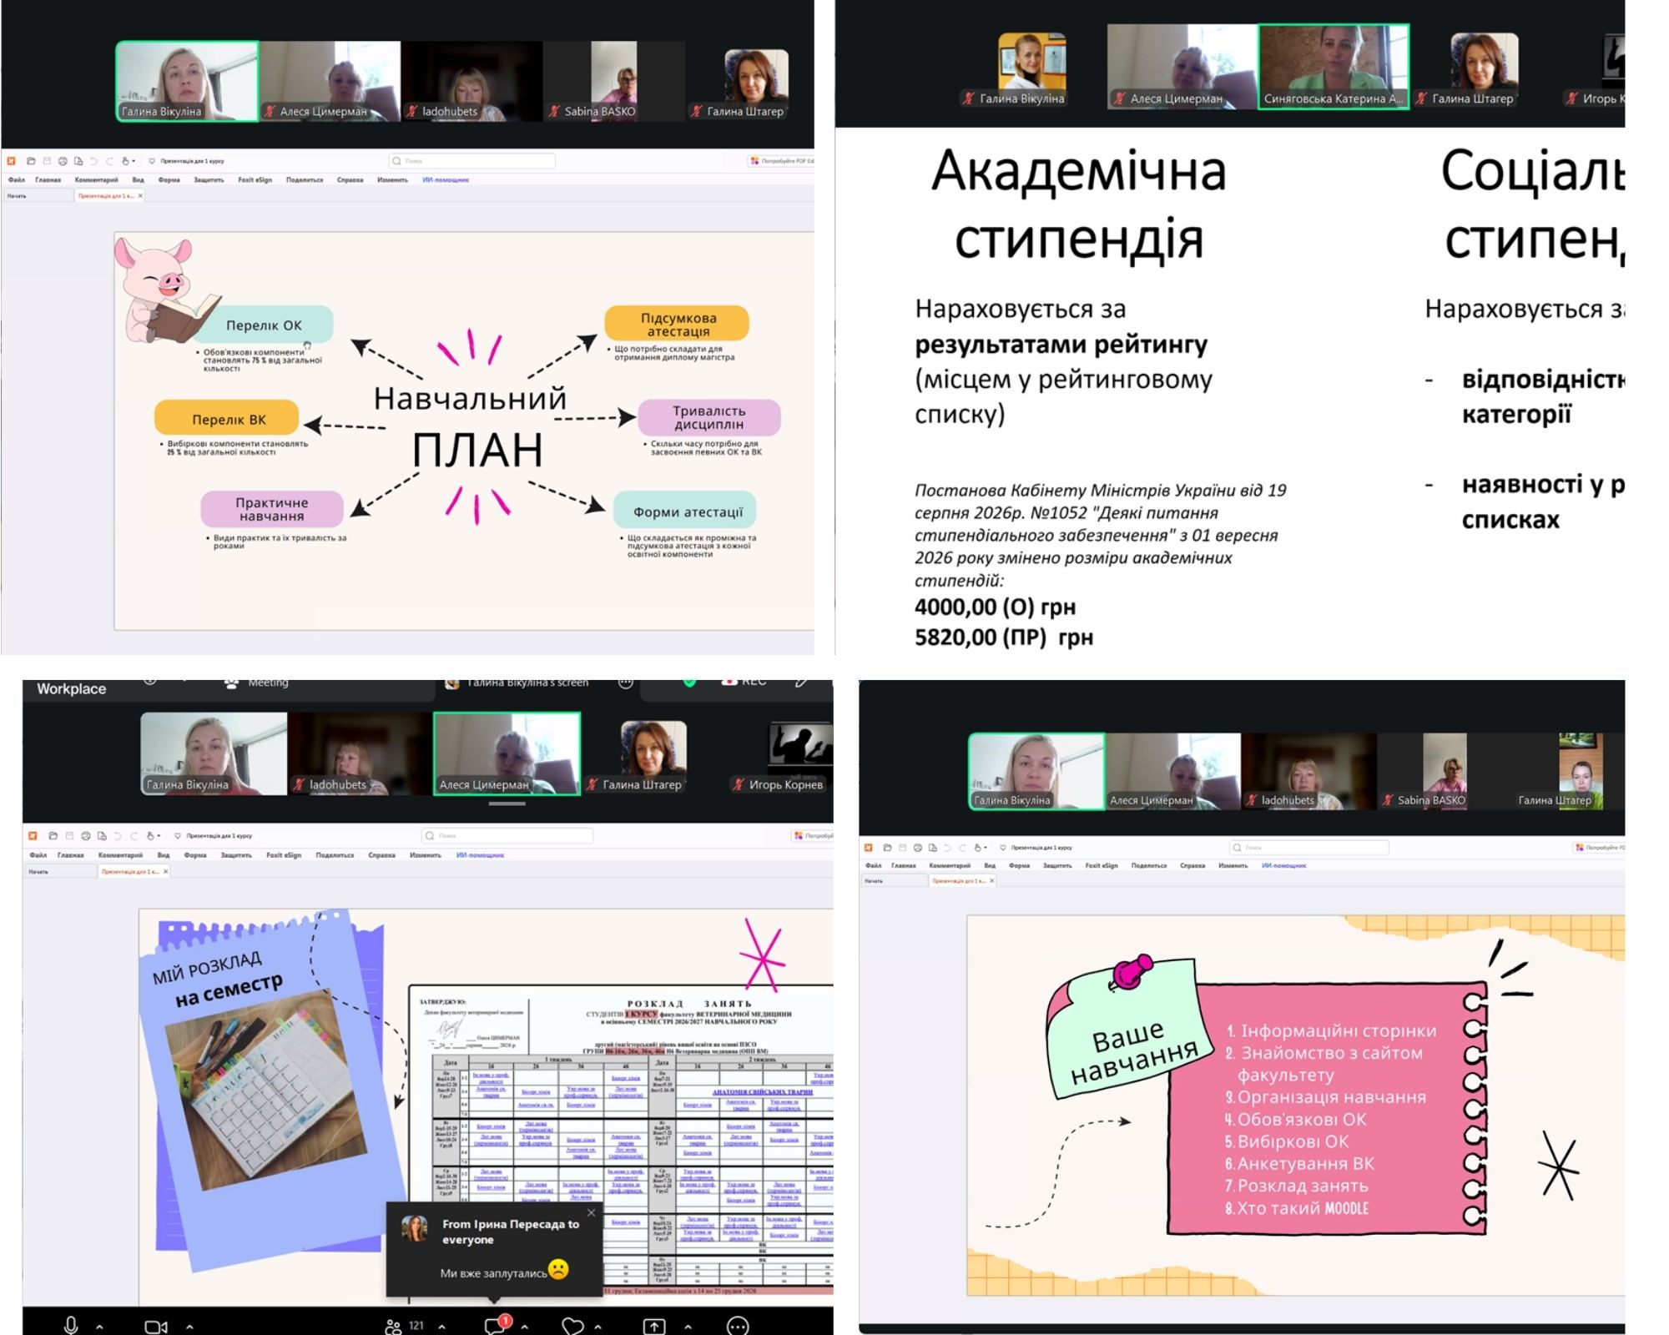Close the Презентація tab in the top-left screenshot

coord(140,196)
